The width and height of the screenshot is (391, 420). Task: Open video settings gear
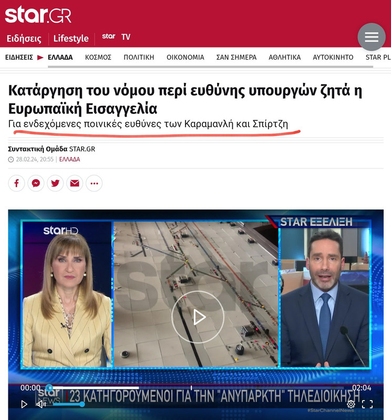coord(351,404)
